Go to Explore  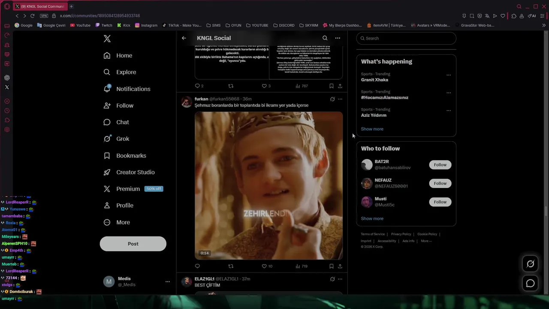click(120, 72)
